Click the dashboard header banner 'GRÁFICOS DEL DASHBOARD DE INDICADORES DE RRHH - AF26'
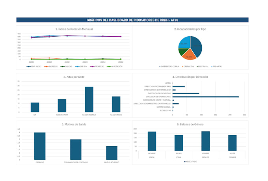 132,20
